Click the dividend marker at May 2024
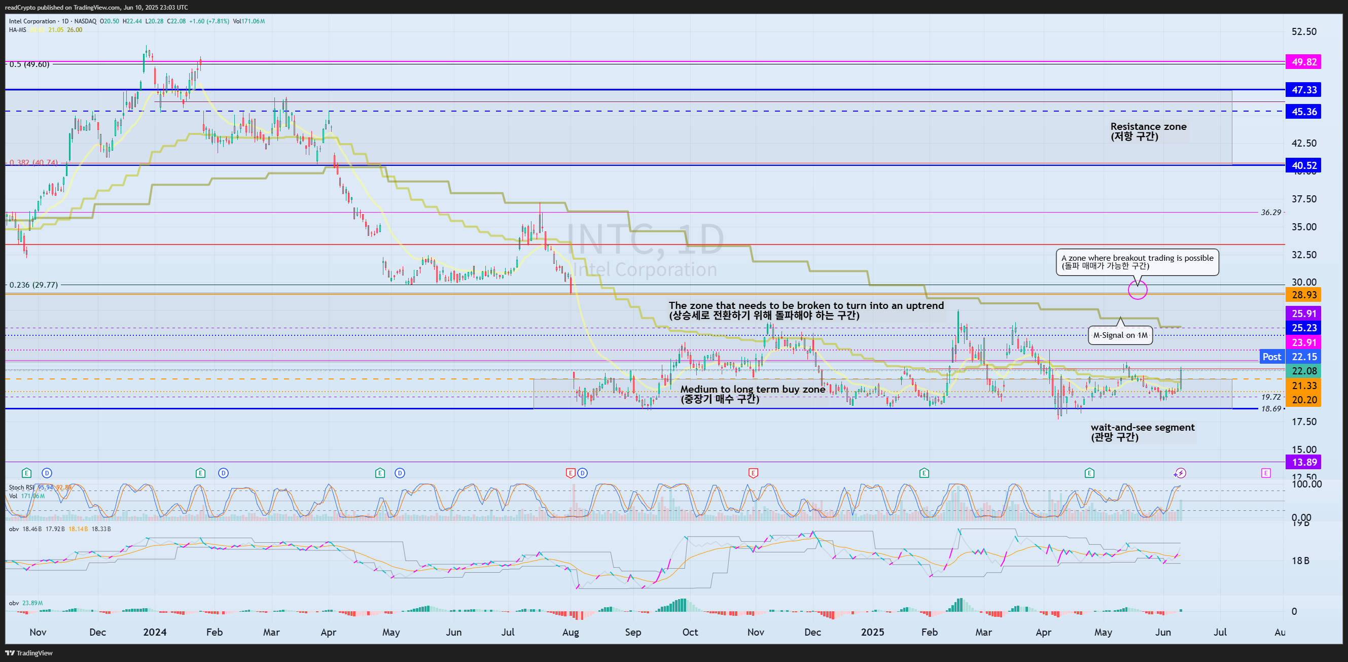Viewport: 1348px width, 662px height. coord(400,473)
